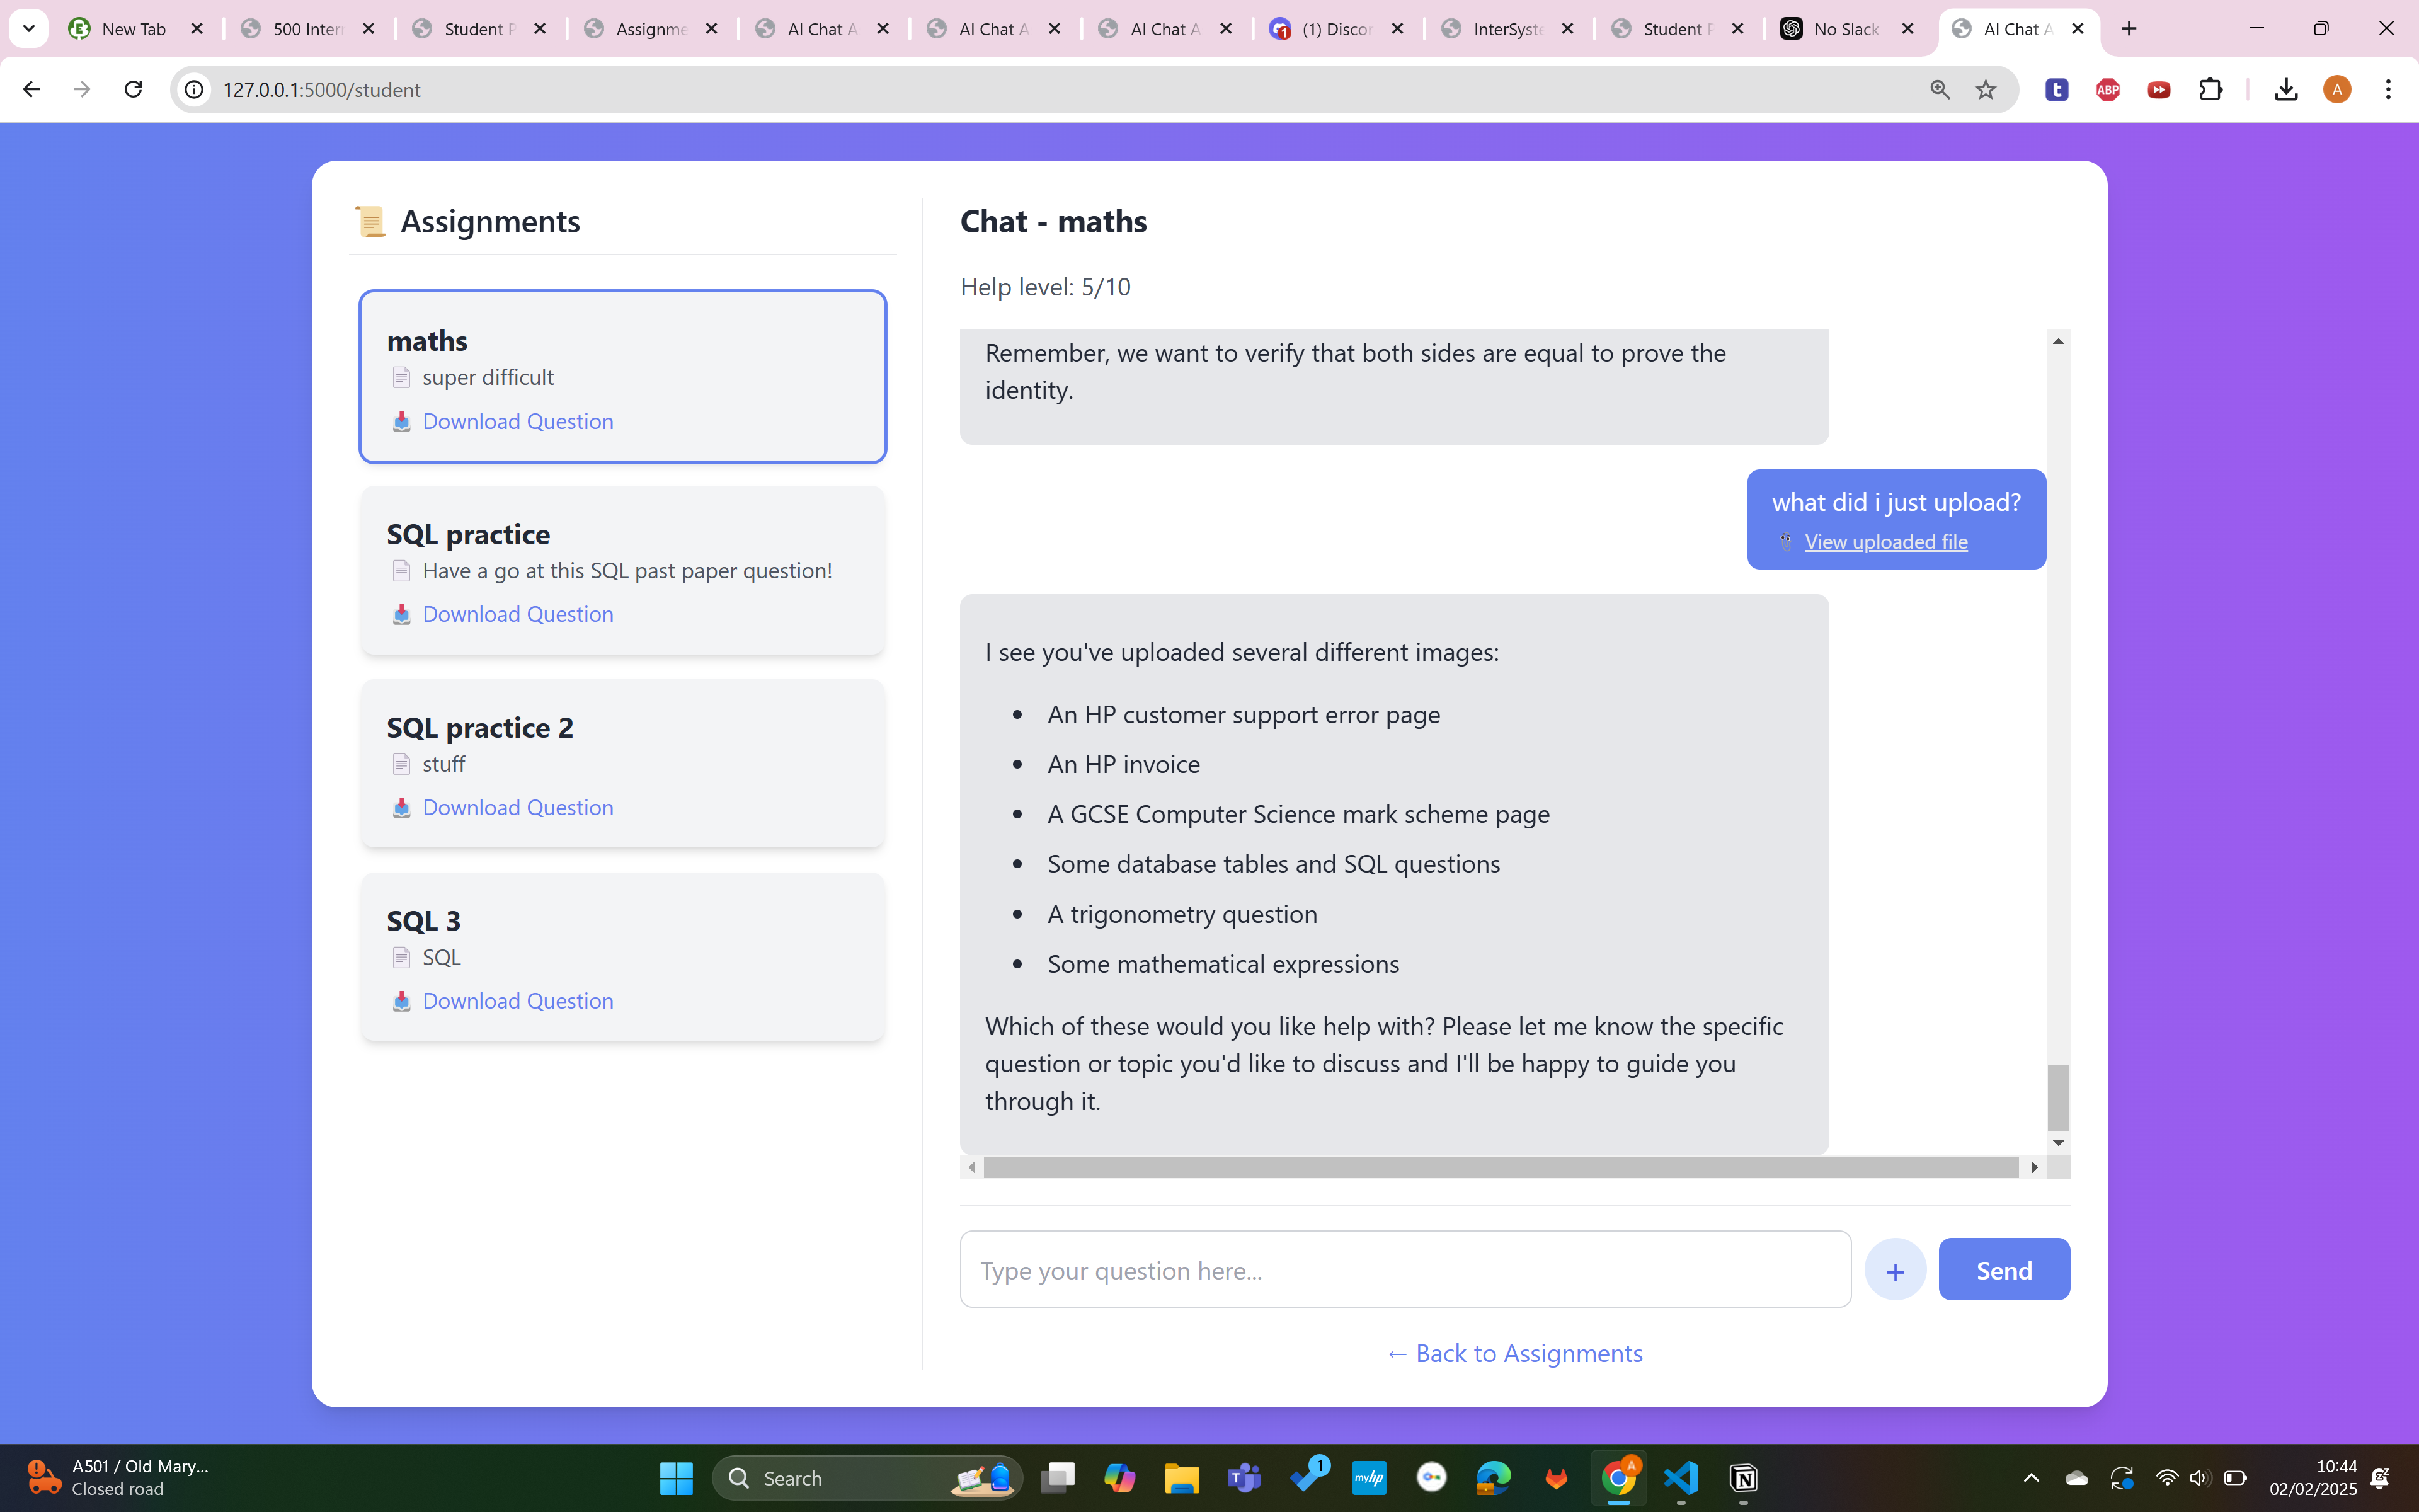Viewport: 2419px width, 1512px height.
Task: Click the Back to Assignments link
Action: (x=1514, y=1353)
